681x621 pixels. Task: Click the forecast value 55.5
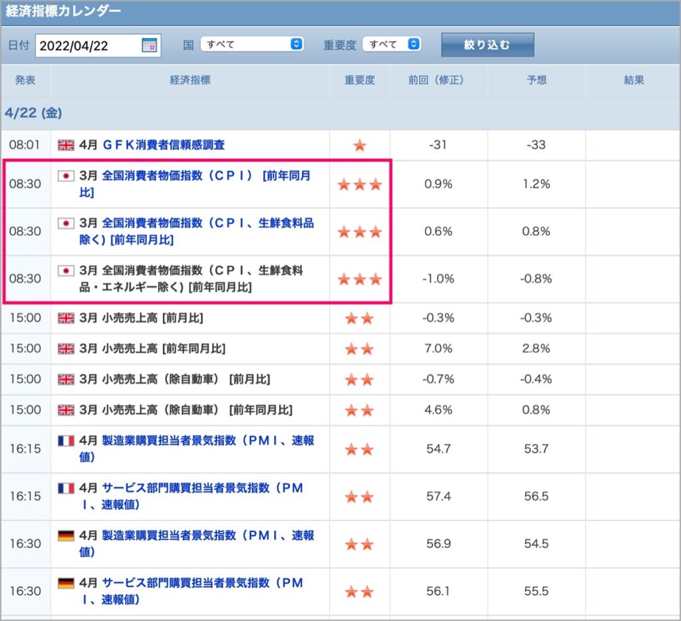point(537,590)
